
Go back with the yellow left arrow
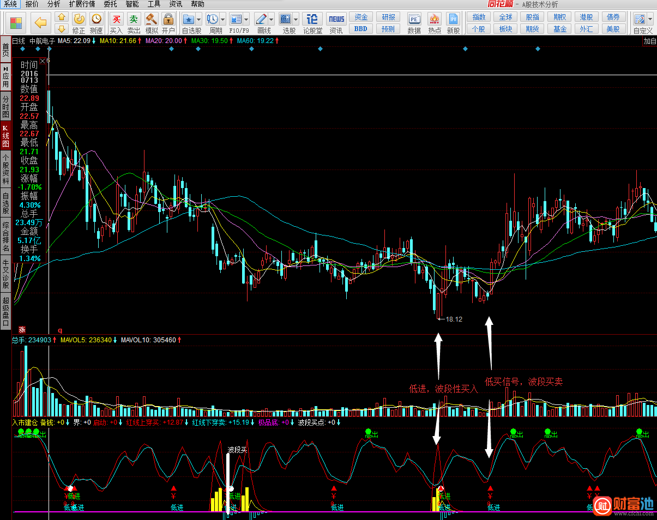coord(40,23)
